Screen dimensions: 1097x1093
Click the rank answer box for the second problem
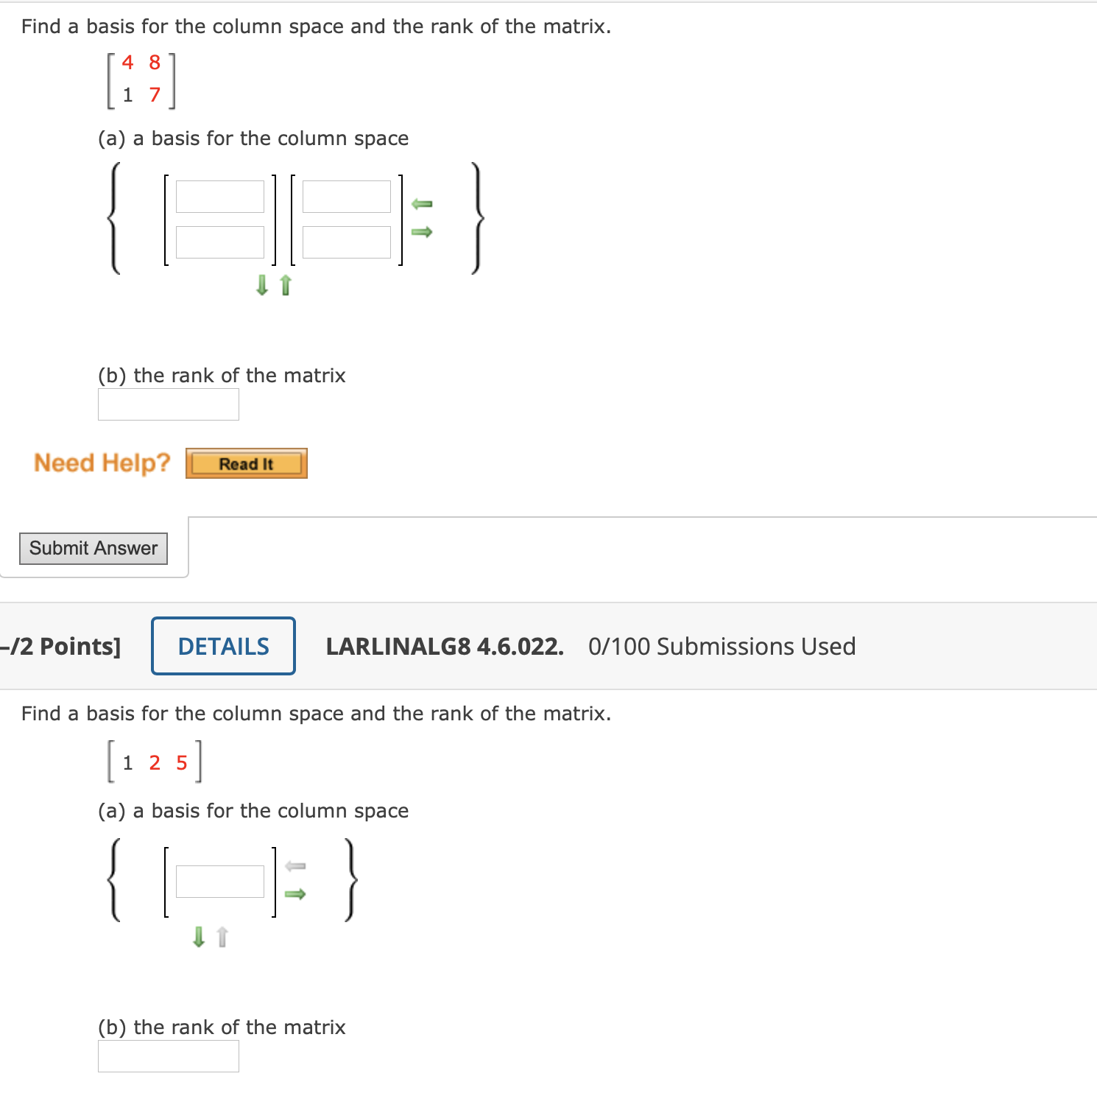169,1057
